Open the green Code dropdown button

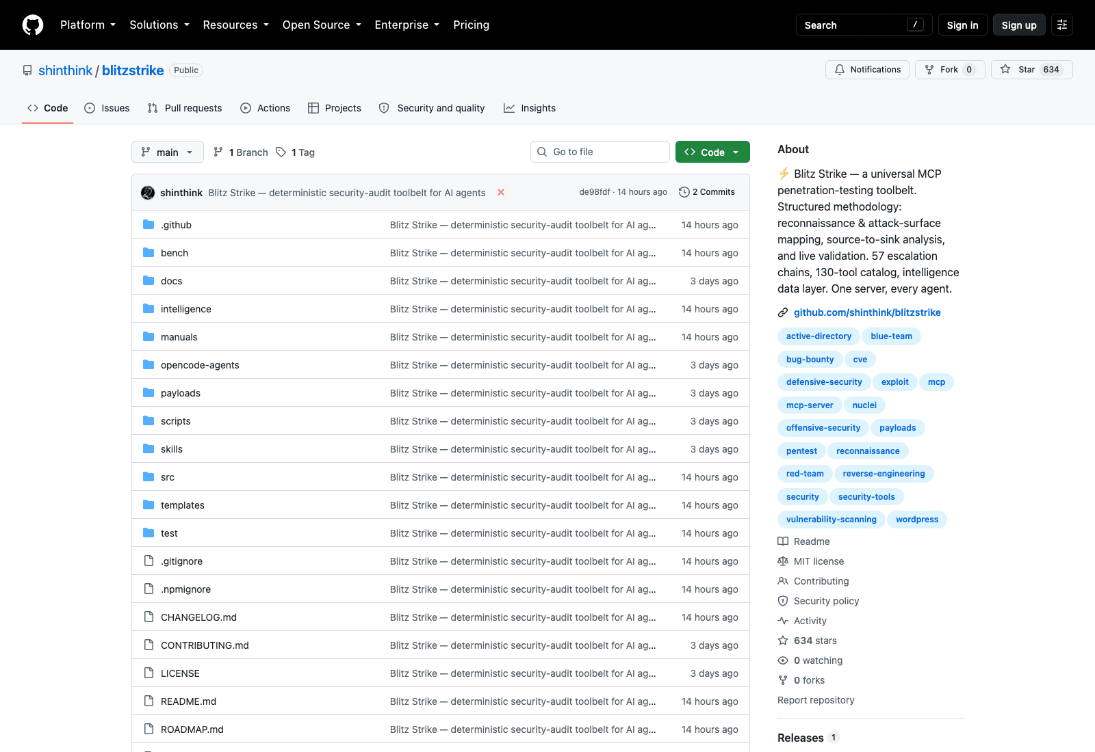click(x=712, y=152)
